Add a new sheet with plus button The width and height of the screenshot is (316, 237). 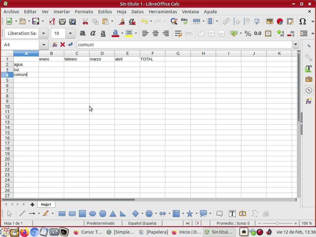click(32, 205)
